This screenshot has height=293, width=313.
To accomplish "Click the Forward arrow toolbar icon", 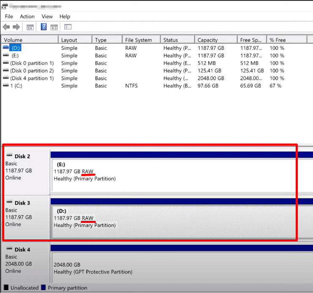I will [16, 27].
